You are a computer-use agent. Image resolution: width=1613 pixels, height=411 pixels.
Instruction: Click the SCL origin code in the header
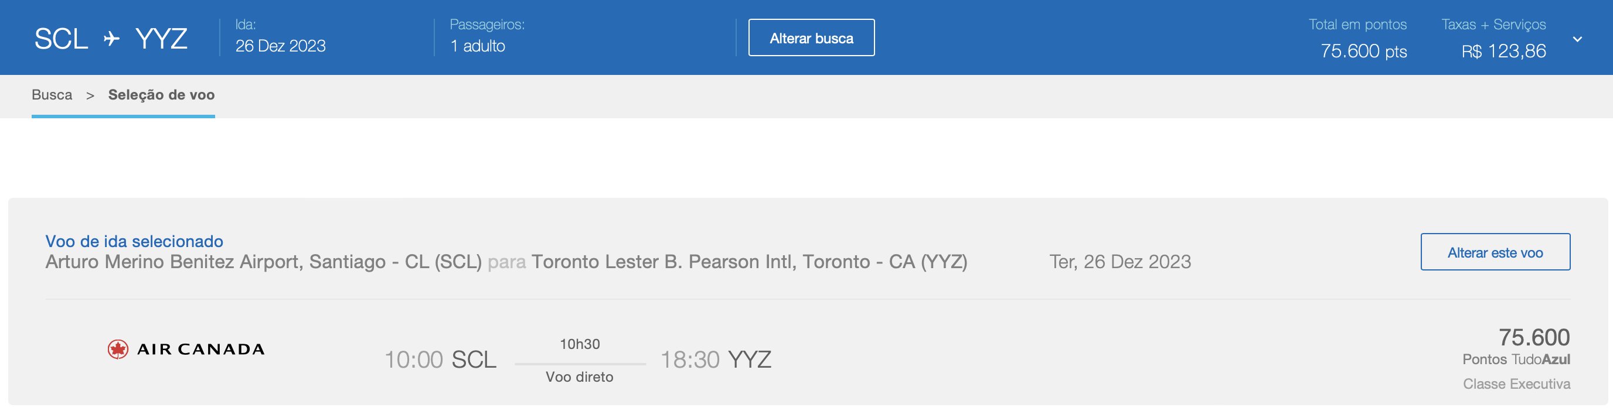pyautogui.click(x=61, y=39)
